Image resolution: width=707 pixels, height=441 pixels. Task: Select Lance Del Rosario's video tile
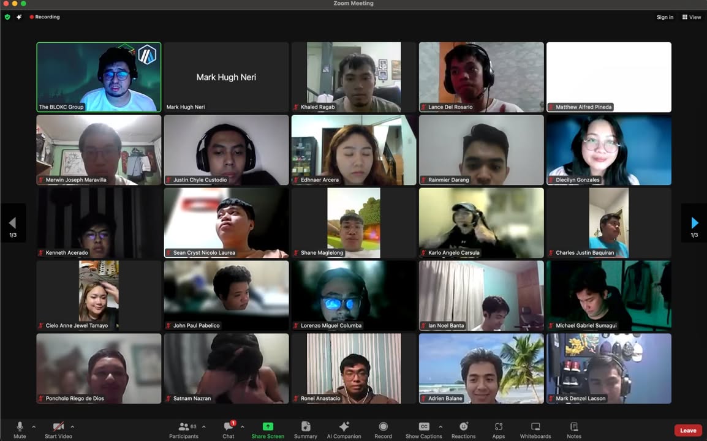[x=481, y=77]
